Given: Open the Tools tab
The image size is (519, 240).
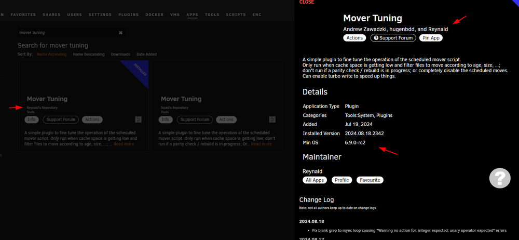Looking at the screenshot, I should (x=212, y=15).
